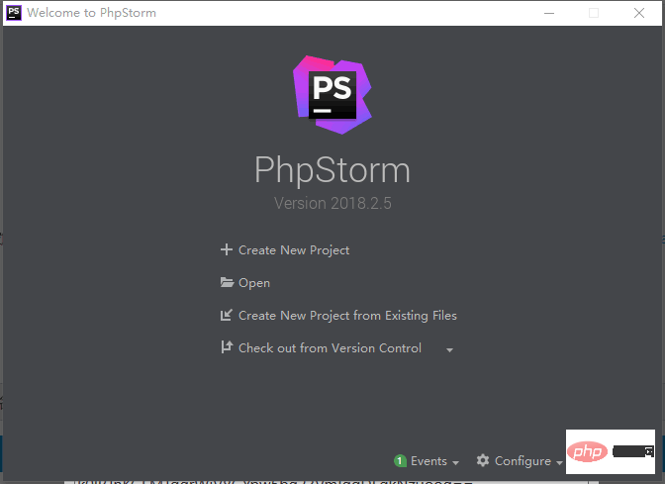
Task: Expand the Configure dropdown arrow
Action: point(559,462)
